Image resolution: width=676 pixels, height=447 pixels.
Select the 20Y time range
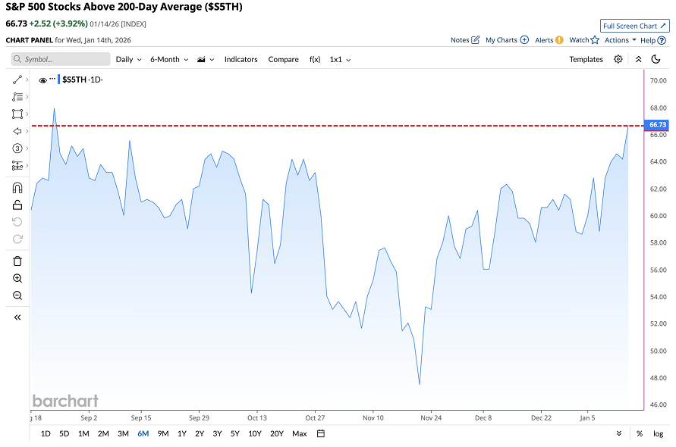[x=277, y=433]
